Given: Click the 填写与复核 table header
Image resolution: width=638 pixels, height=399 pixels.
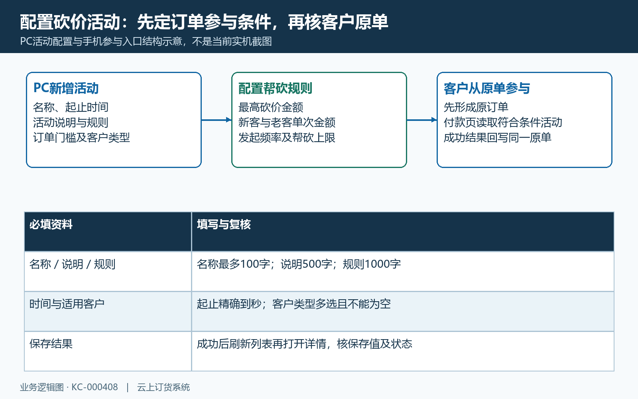Looking at the screenshot, I should pyautogui.click(x=403, y=232).
